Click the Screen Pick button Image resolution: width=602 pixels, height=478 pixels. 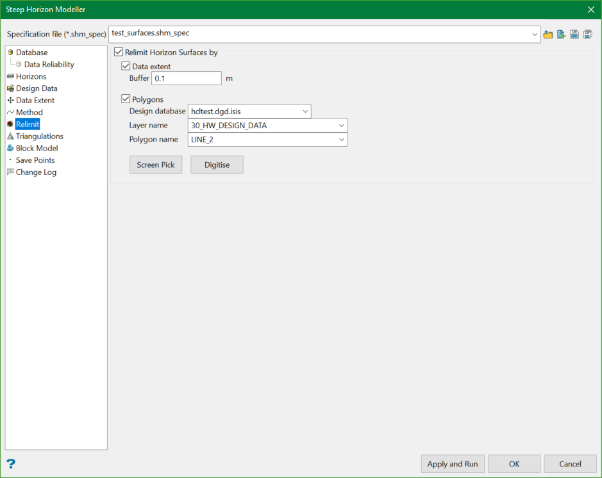(156, 165)
